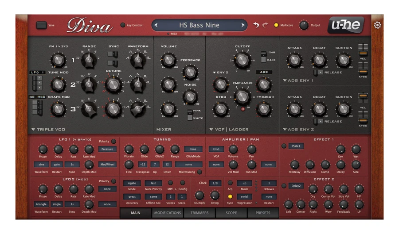The width and height of the screenshot is (399, 234).
Task: Toggle the Pink/White noise switch
Action: click(x=190, y=115)
